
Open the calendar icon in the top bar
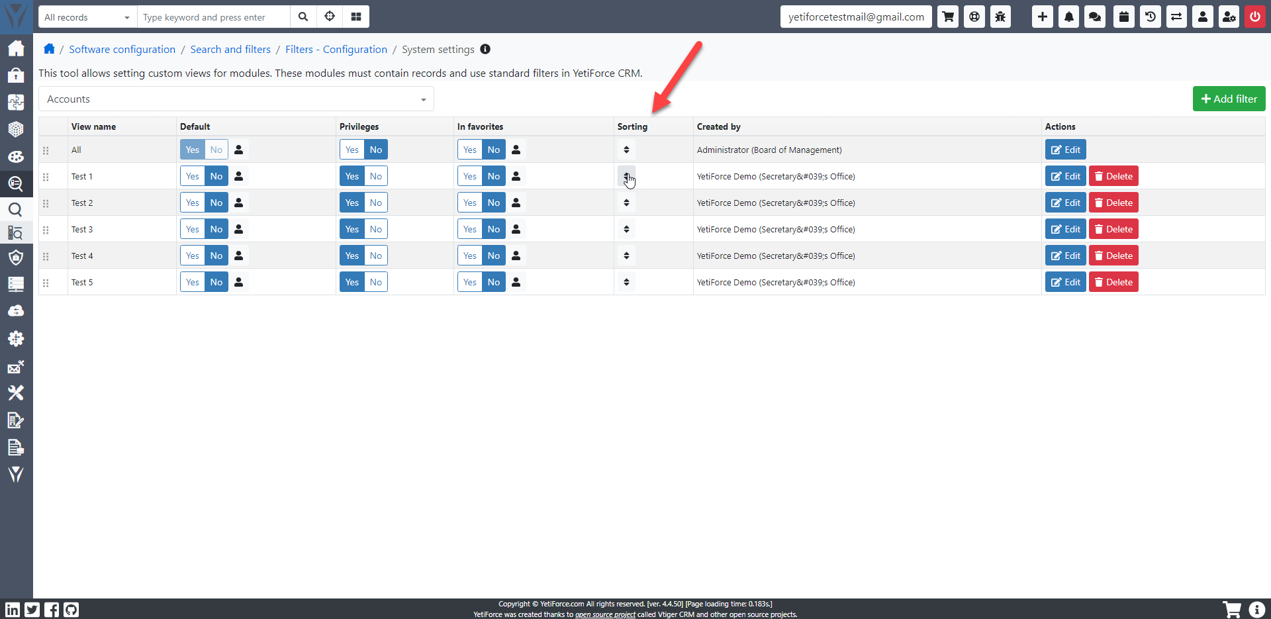(1123, 17)
